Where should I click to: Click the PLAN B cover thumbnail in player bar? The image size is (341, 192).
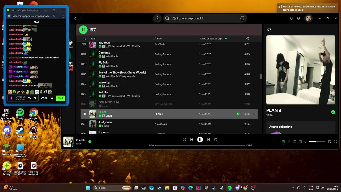tap(68, 142)
